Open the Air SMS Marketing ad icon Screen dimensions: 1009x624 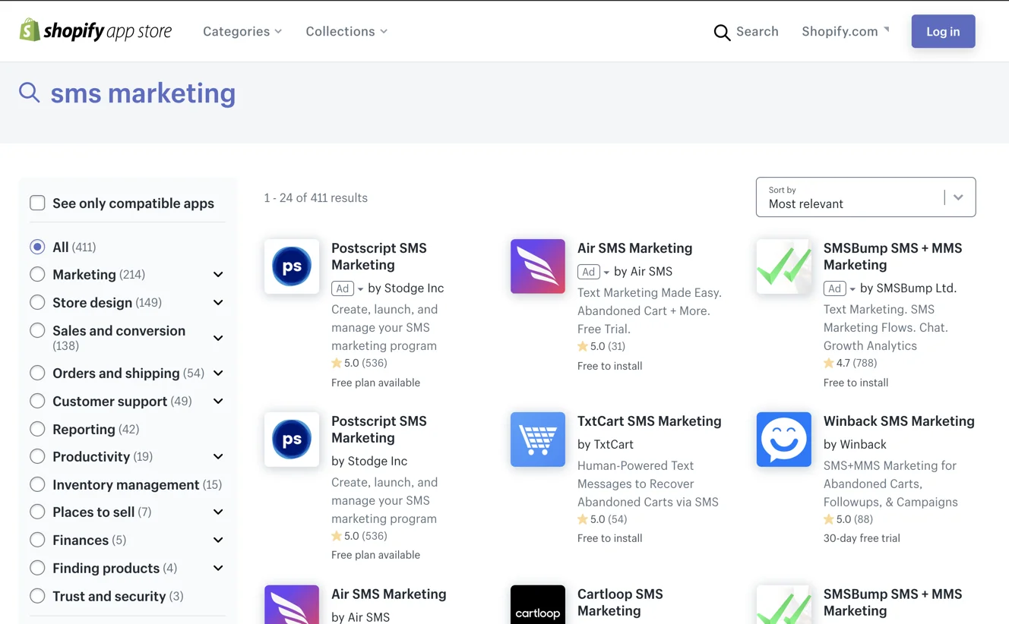click(x=537, y=266)
